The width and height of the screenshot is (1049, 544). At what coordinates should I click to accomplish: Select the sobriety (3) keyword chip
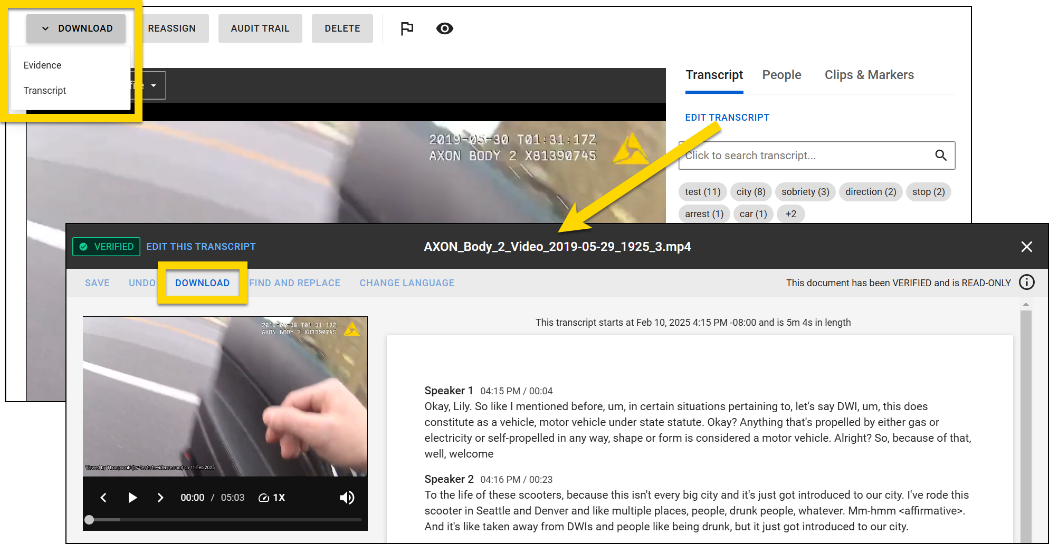[805, 192]
